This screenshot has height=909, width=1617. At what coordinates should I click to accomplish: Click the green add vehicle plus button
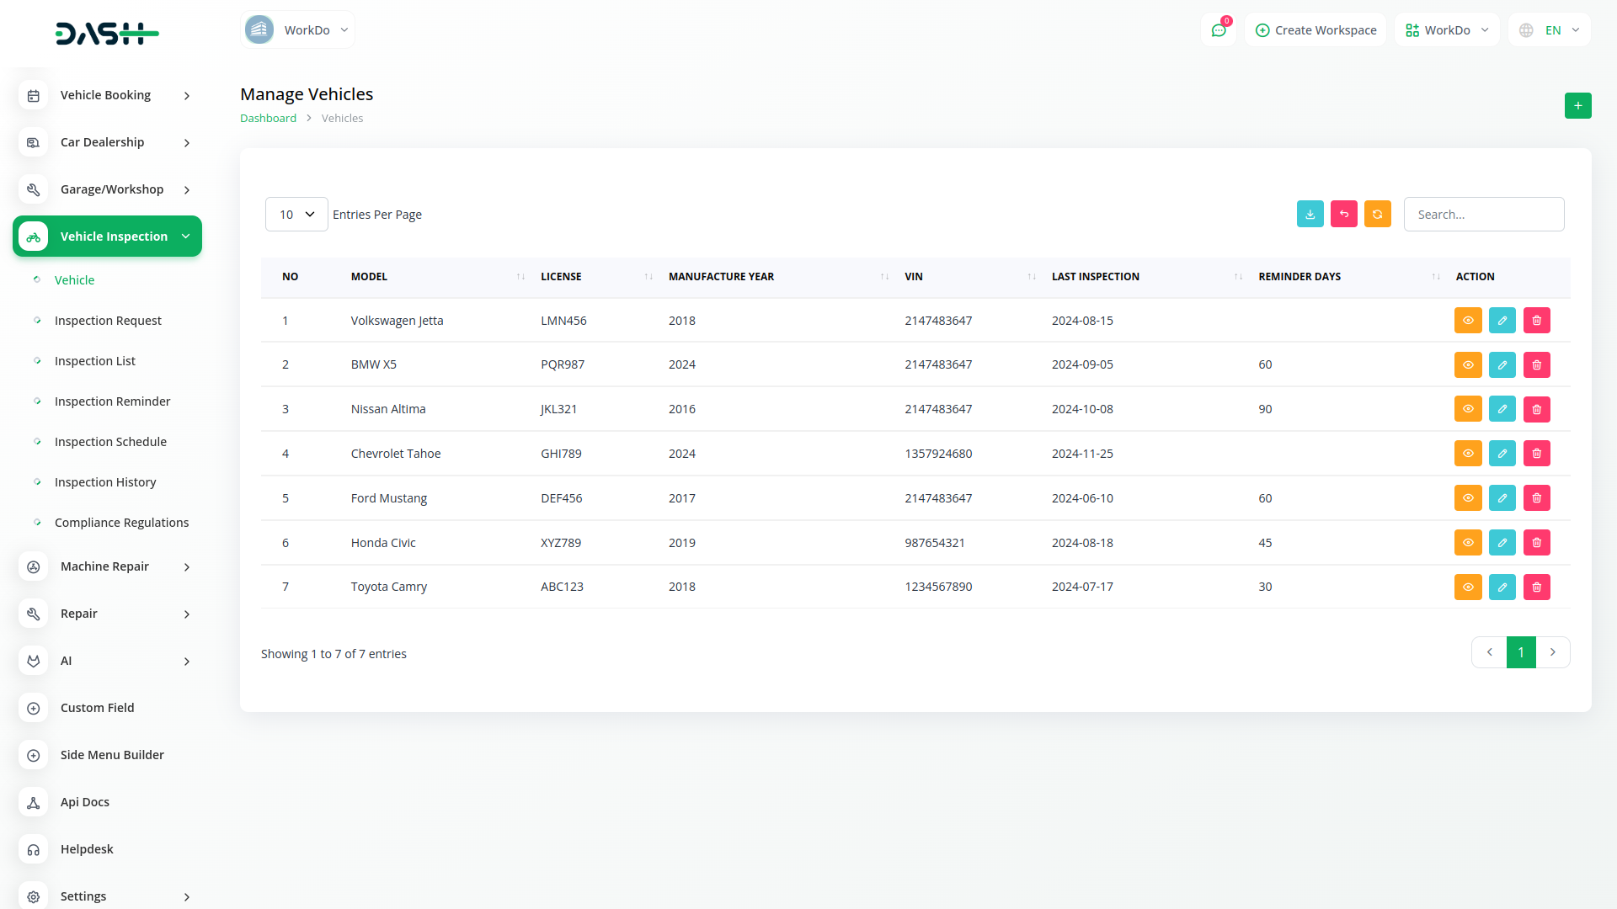tap(1577, 105)
